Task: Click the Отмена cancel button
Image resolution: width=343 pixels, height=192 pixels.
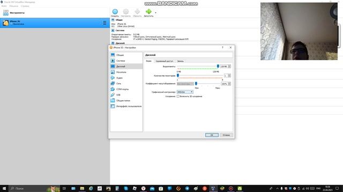Action: tap(226, 135)
